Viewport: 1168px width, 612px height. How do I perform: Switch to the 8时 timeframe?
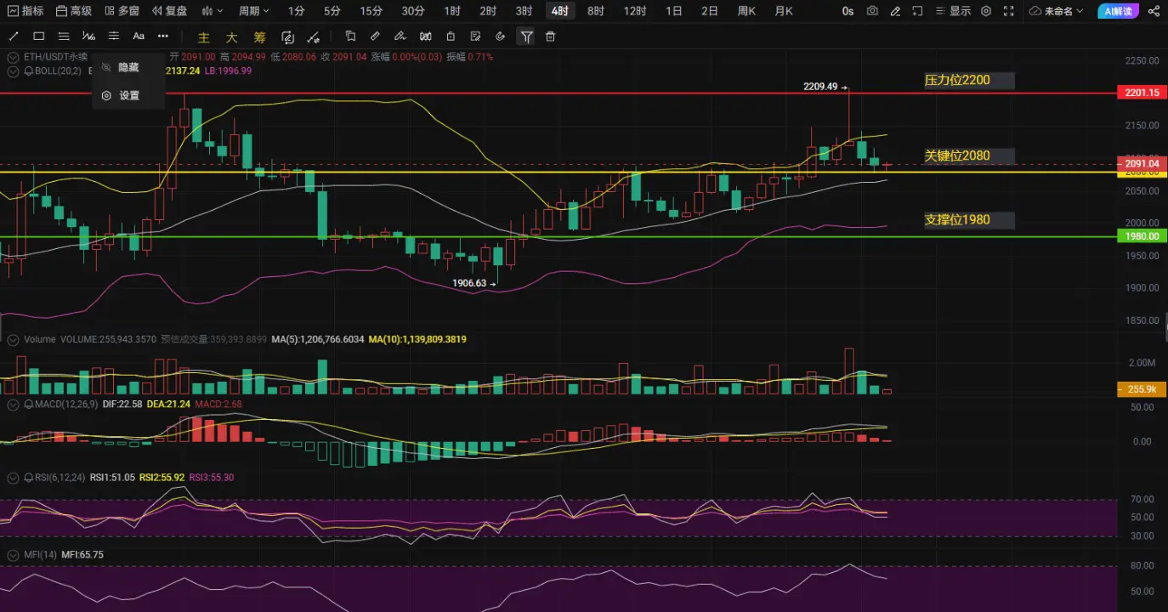(596, 11)
